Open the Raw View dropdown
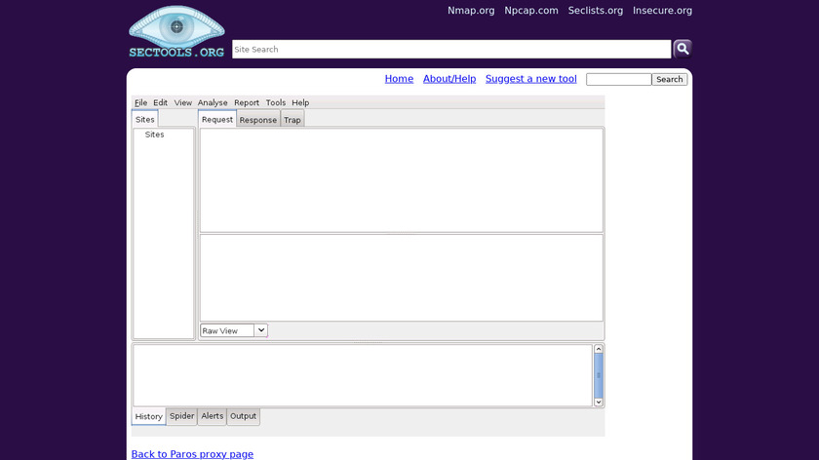 261,330
